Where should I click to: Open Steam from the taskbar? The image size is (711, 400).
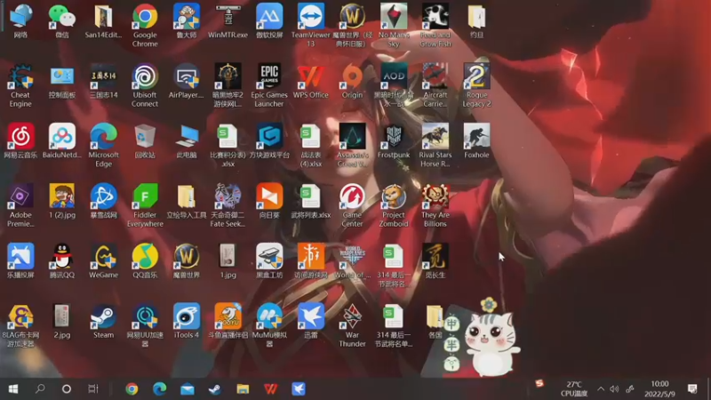coord(215,388)
